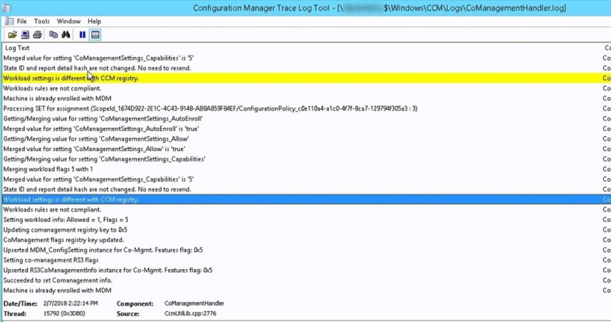
Task: Click the CMTrace icon in the title bar
Action: [5, 7]
